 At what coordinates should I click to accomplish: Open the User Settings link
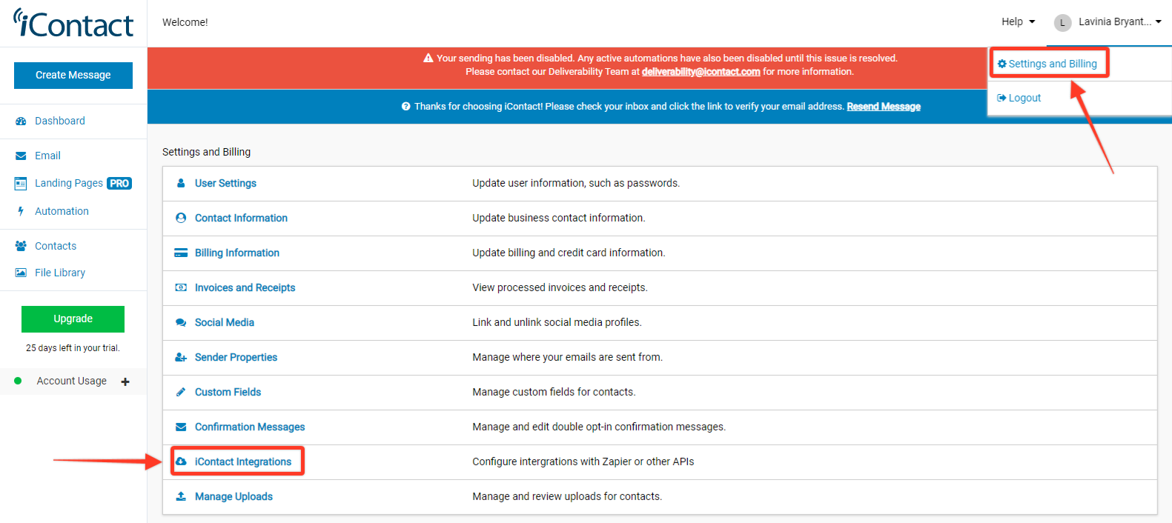[225, 183]
